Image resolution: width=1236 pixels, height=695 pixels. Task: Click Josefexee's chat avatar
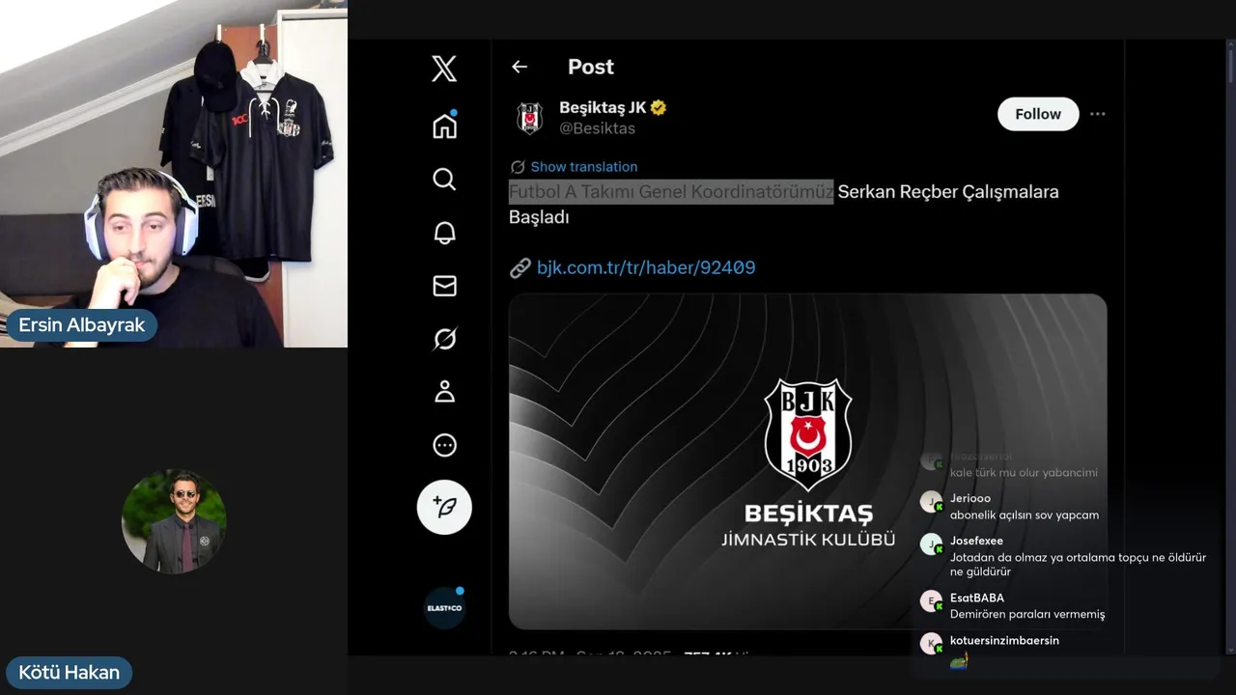(x=931, y=544)
